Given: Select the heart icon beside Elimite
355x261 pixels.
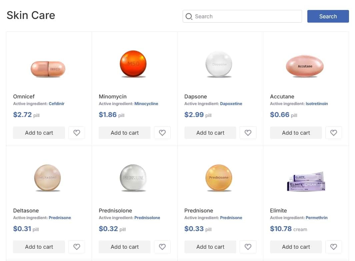Looking at the screenshot, I should 333,247.
